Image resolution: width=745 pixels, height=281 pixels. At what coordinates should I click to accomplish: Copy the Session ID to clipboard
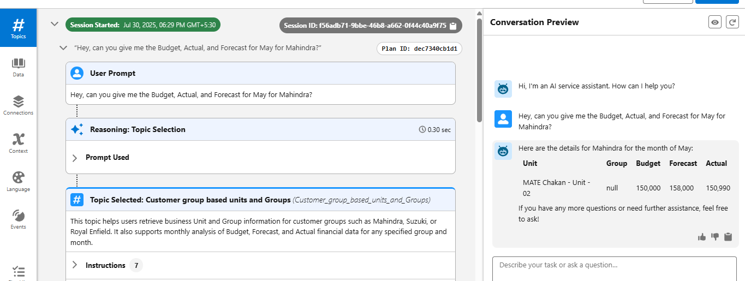452,26
